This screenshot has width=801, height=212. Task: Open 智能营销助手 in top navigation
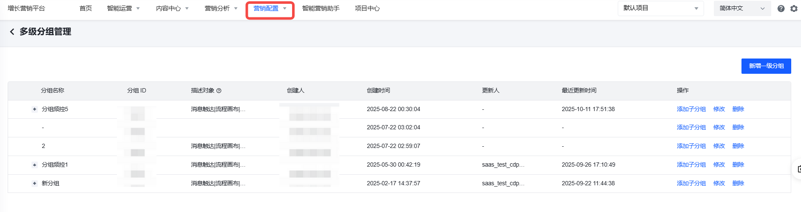[321, 8]
